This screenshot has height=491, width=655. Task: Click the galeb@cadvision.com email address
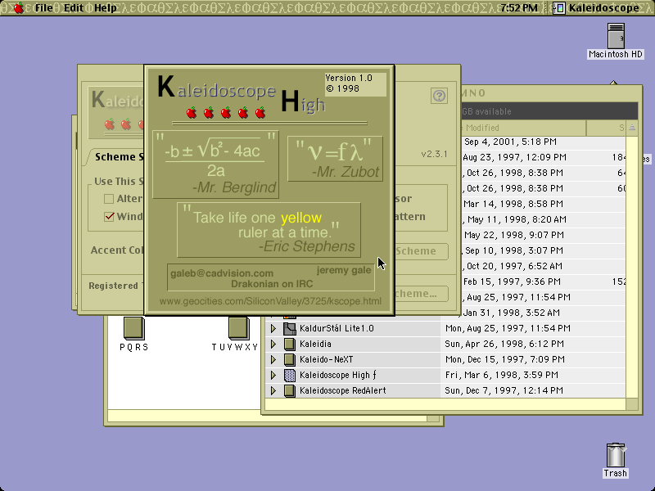222,273
